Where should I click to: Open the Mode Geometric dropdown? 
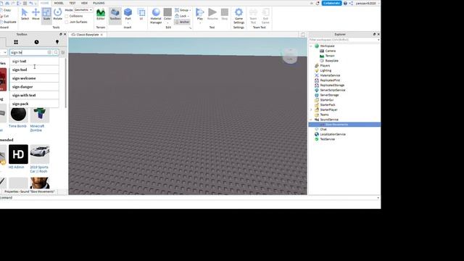click(x=83, y=10)
